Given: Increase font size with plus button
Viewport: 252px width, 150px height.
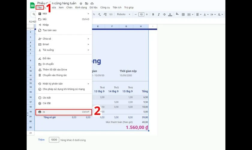Looking at the screenshot, I should tap(147, 14).
